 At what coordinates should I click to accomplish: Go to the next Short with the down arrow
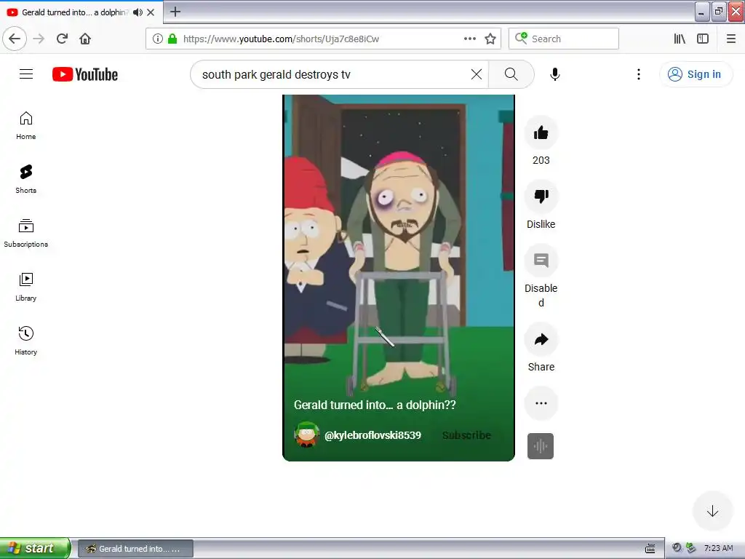click(712, 512)
